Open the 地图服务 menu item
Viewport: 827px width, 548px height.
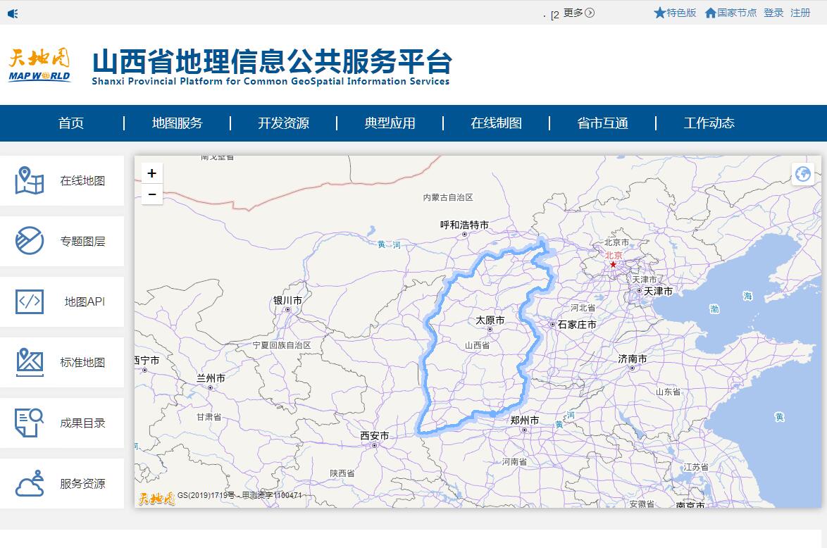(x=178, y=123)
